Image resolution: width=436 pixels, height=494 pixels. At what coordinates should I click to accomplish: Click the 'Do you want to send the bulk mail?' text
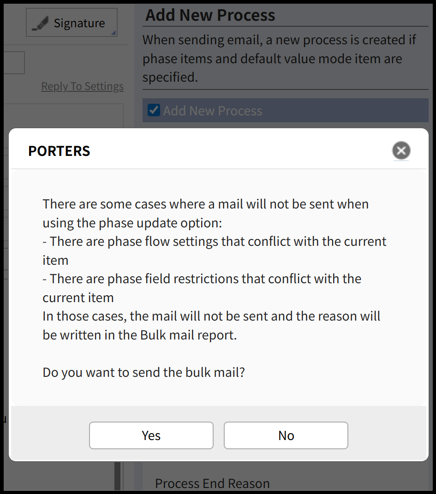143,372
